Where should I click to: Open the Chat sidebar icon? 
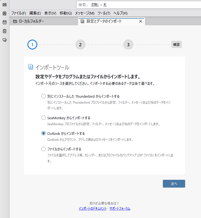(x=5, y=40)
